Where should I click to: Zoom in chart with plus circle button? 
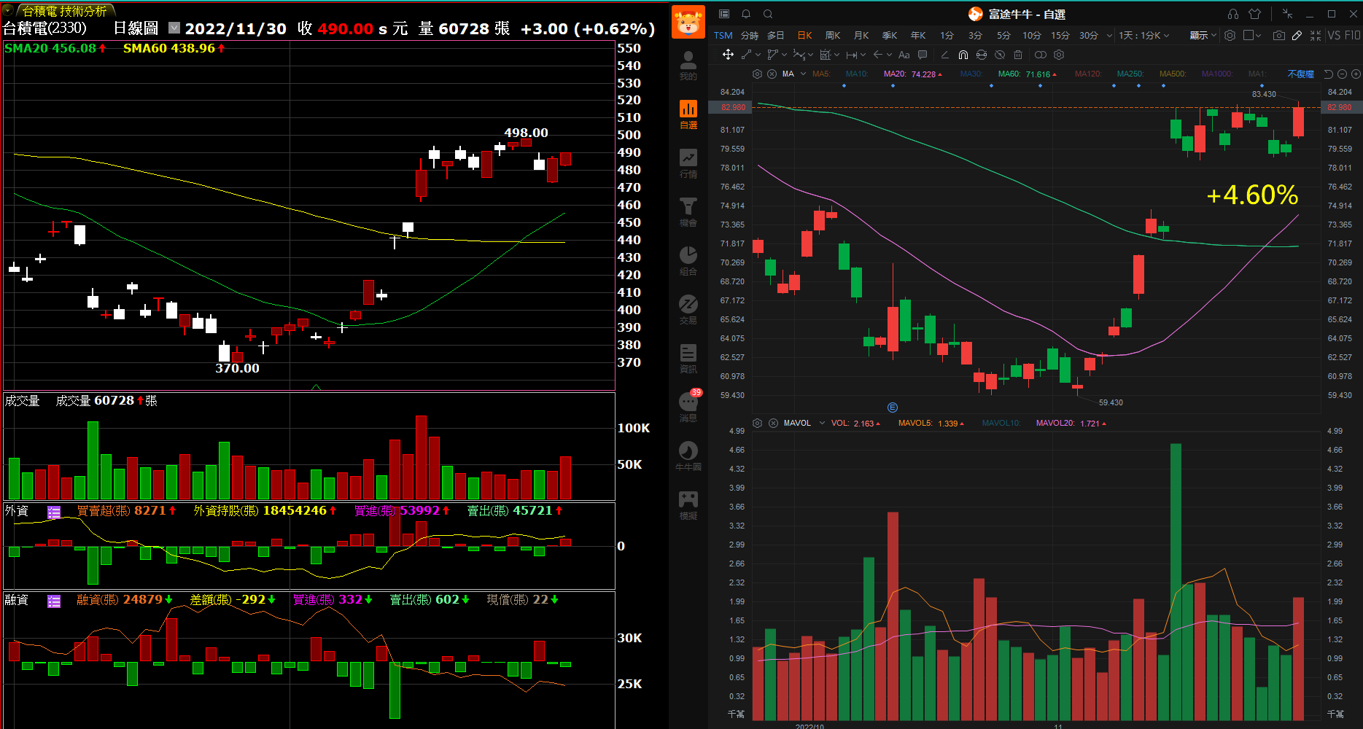tap(1356, 74)
